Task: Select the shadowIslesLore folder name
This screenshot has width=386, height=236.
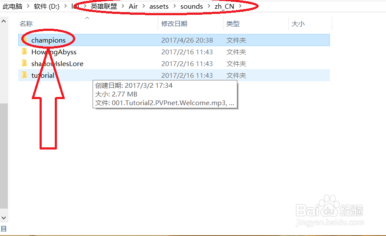Action: (57, 64)
